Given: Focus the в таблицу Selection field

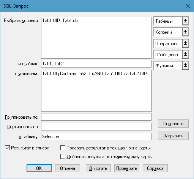Looking at the screenshot, I should (96, 137).
